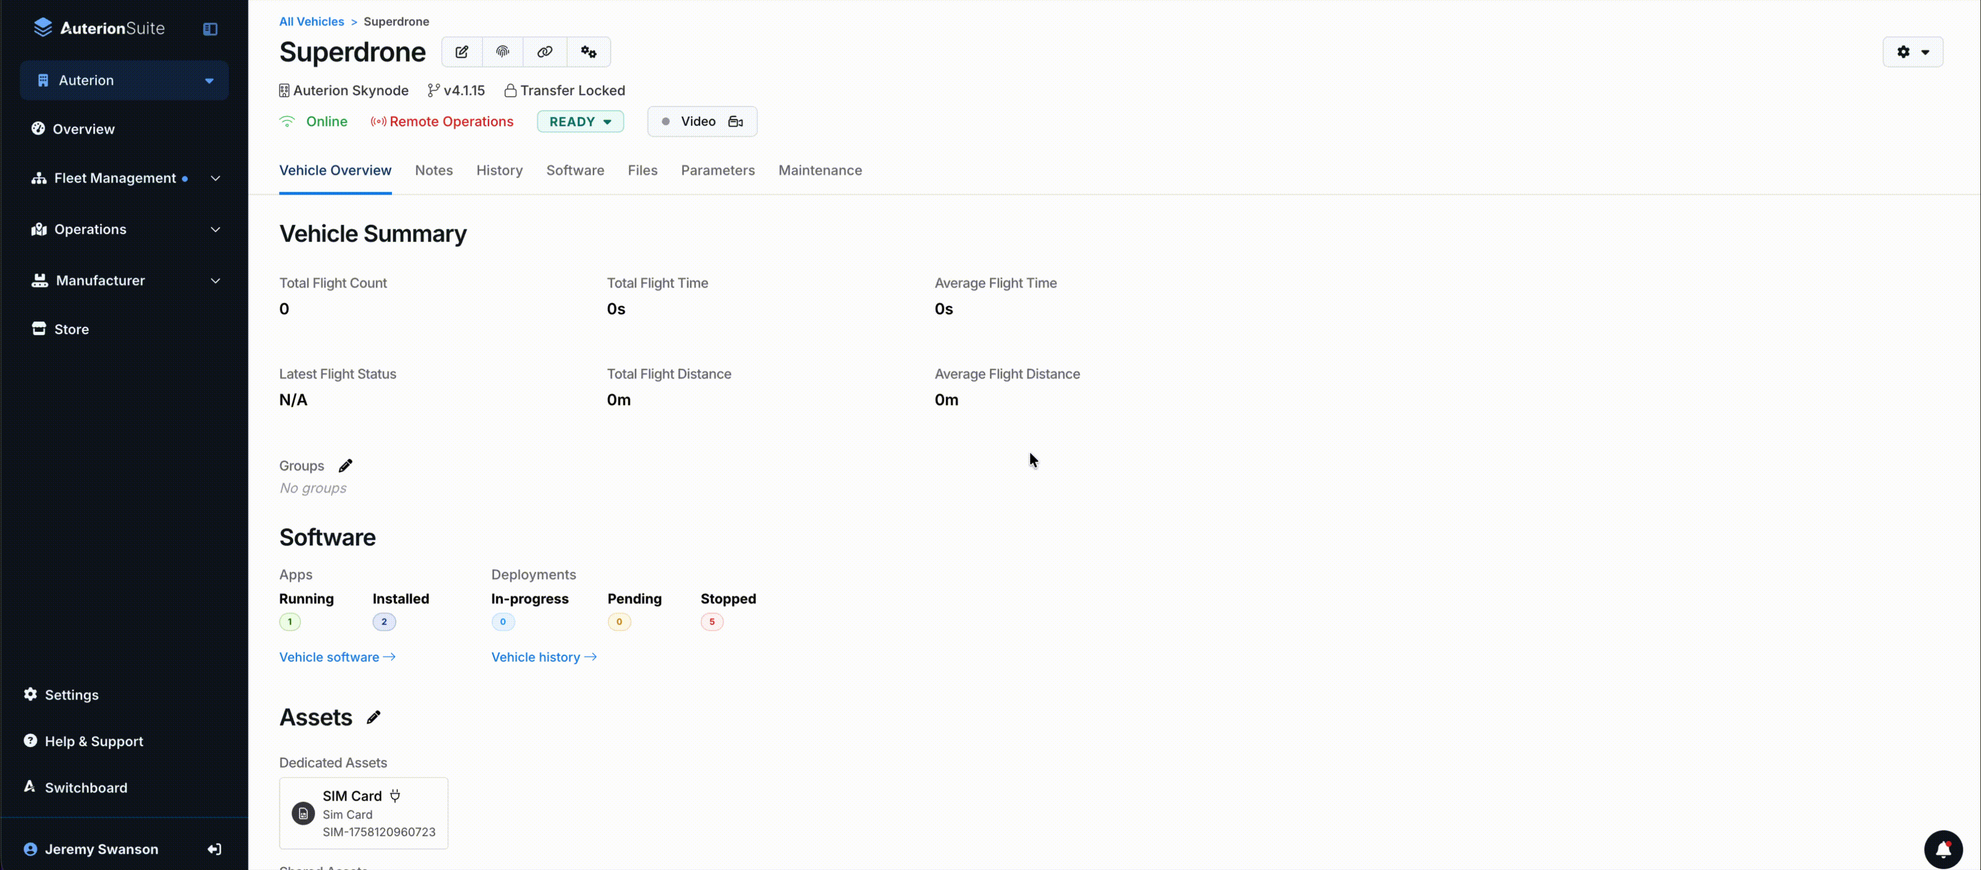Click the double gears configuration icon

click(588, 52)
